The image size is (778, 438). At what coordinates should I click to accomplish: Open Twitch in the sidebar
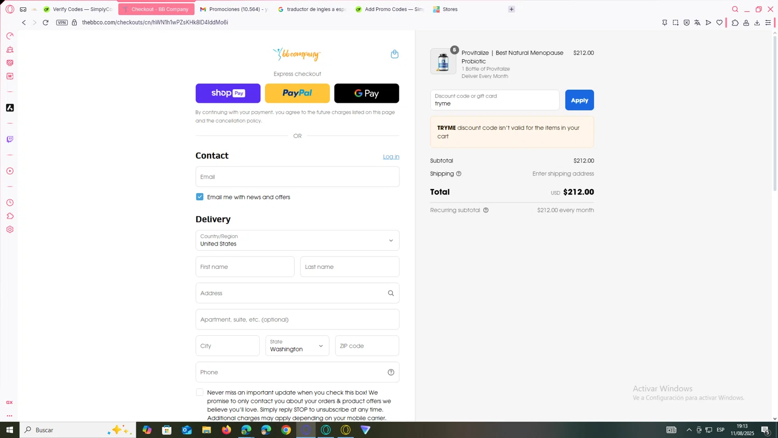[x=10, y=140]
